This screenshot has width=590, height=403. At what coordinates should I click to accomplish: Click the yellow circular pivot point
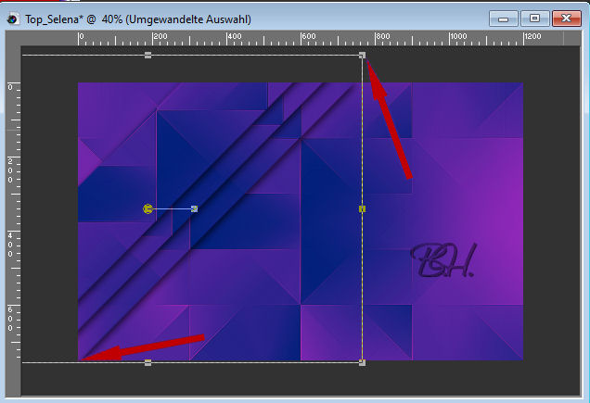(x=147, y=209)
